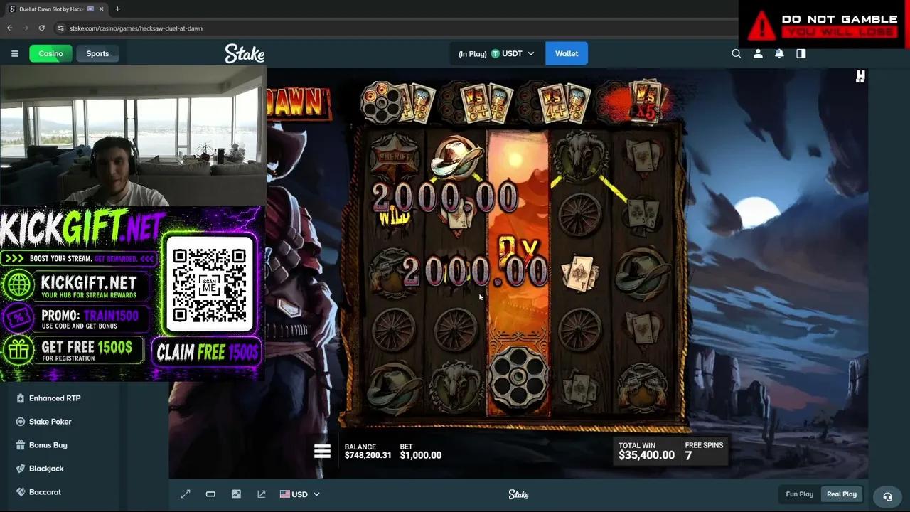
Task: Switch to Real Play mode
Action: pos(842,494)
